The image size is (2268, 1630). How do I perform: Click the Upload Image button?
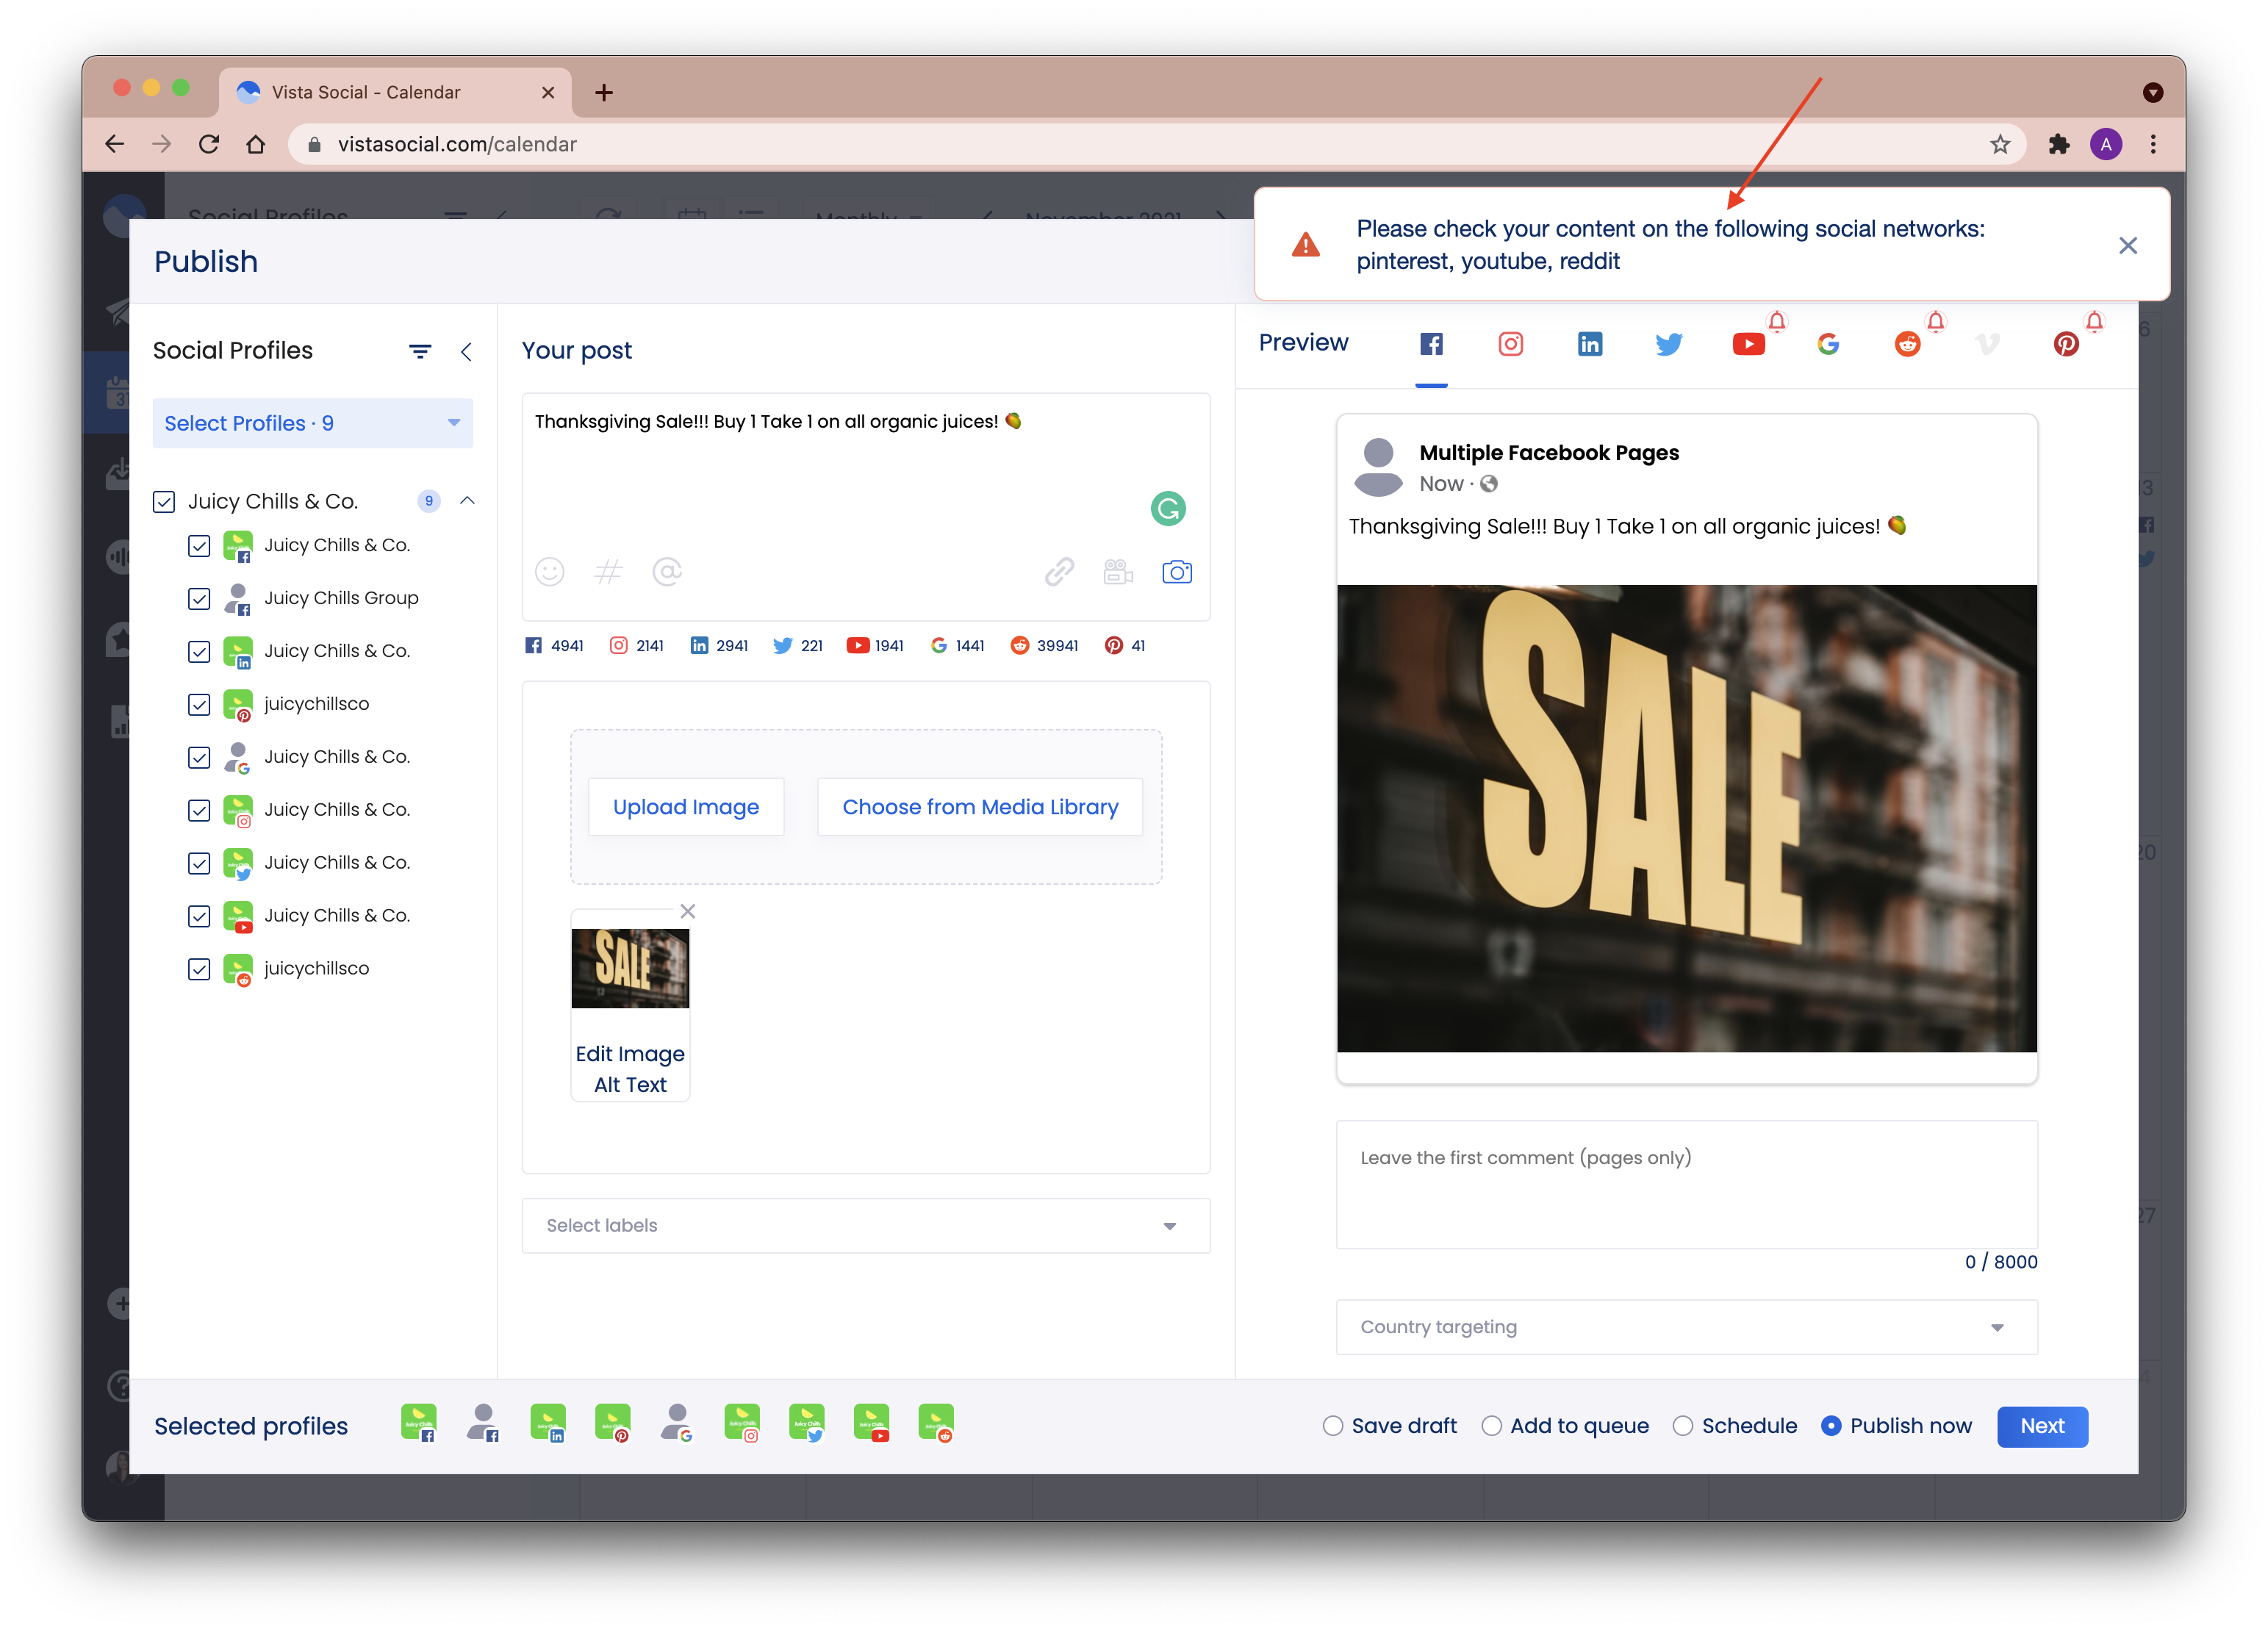[x=686, y=806]
